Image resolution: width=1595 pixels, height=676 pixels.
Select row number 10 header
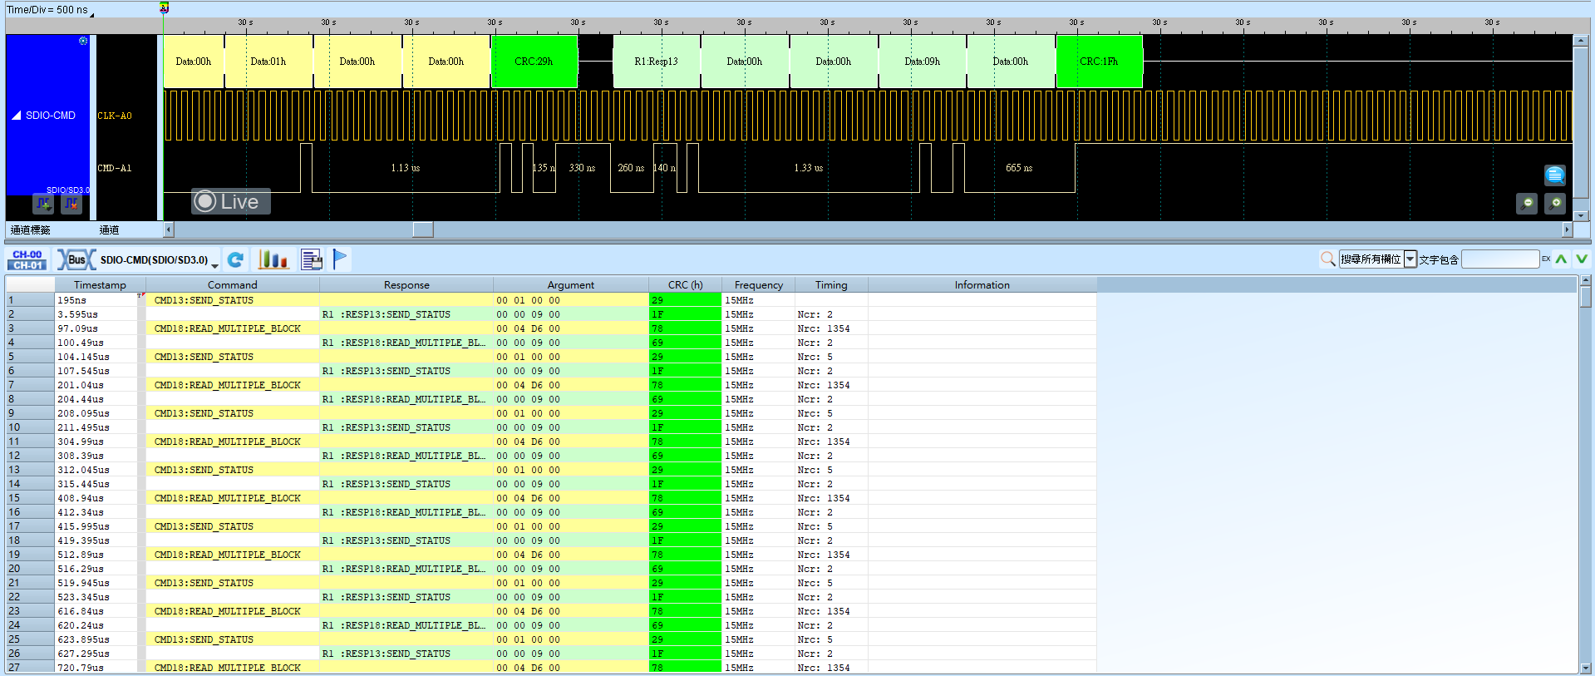tap(30, 428)
